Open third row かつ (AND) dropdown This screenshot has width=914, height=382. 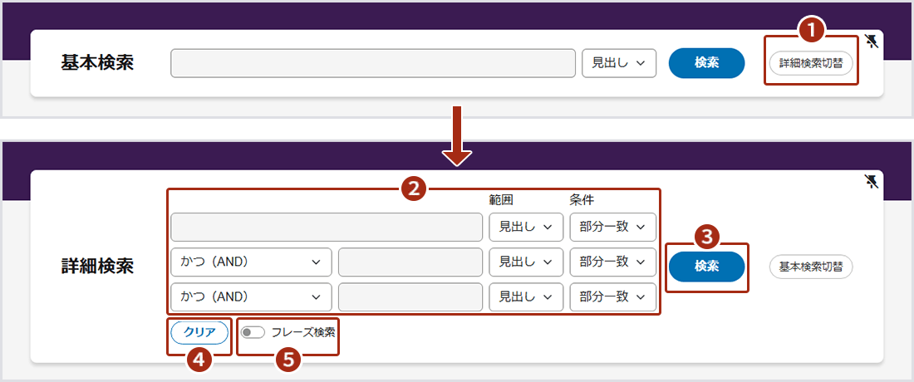(x=251, y=297)
